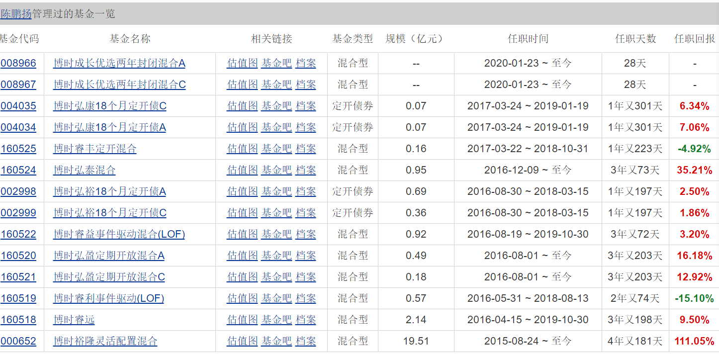The height and width of the screenshot is (354, 719).
Task: Click 估值图 for fund 160520
Action: pyautogui.click(x=243, y=256)
